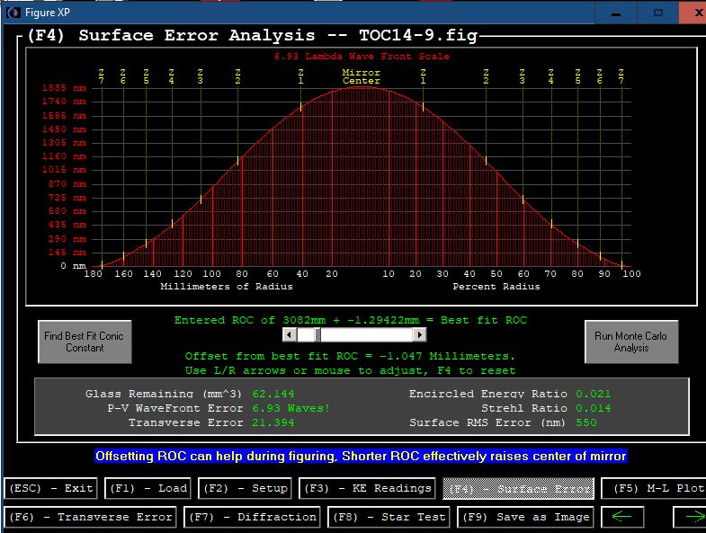Viewport: 706px width, 533px height.
Task: Click the Find Best Fit Conic Constant button
Action: [85, 342]
